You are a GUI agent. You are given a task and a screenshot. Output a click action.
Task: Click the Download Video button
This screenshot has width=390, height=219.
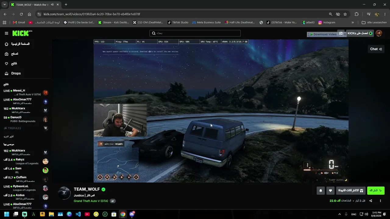tap(323, 34)
